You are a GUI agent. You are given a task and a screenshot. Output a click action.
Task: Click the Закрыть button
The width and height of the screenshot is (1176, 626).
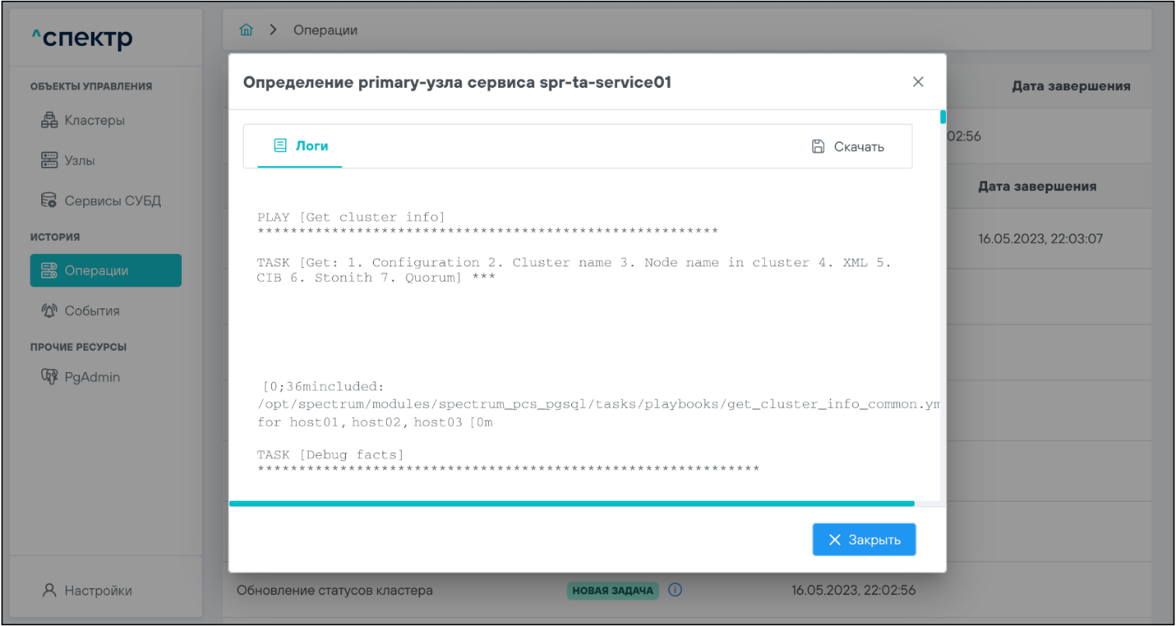pos(864,540)
